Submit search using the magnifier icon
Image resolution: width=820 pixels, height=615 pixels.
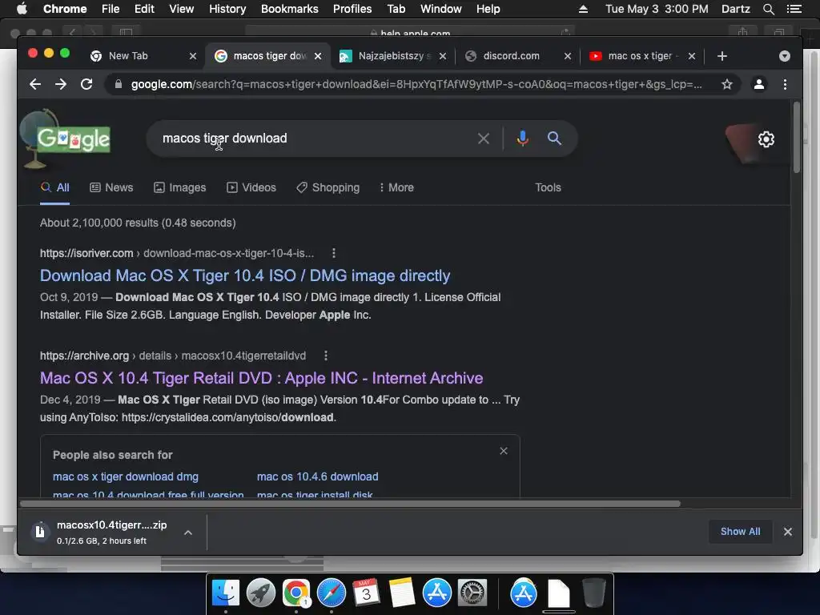(554, 138)
